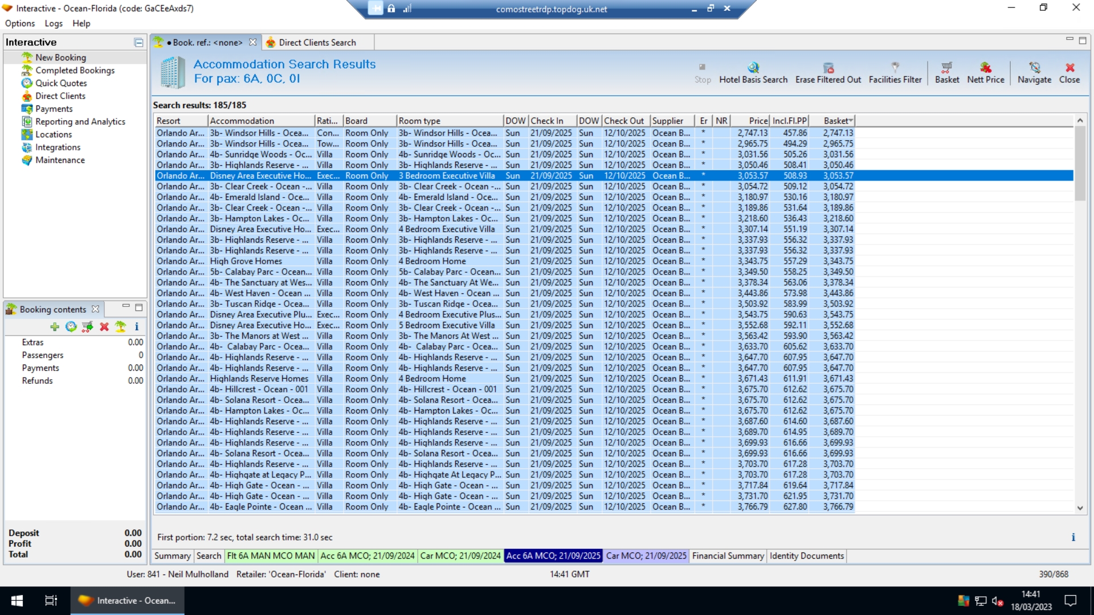The height and width of the screenshot is (615, 1094).
Task: Close the Direct Clients Search results view
Action: 1069,73
